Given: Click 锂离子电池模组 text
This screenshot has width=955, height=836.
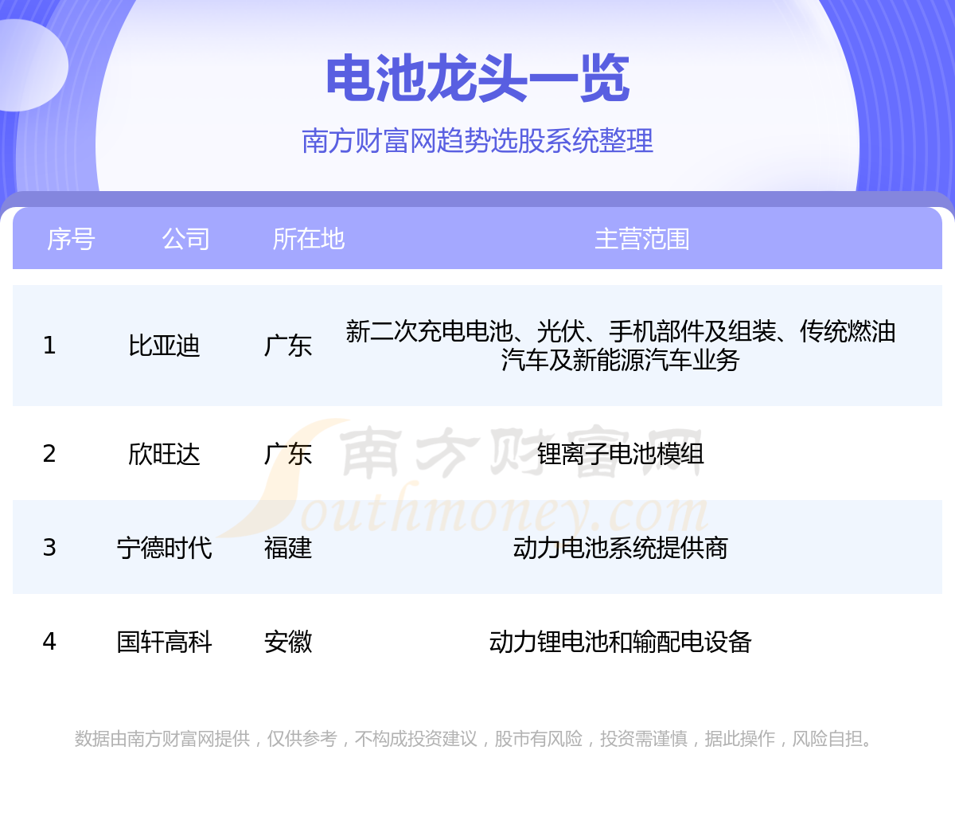Looking at the screenshot, I should 621,454.
